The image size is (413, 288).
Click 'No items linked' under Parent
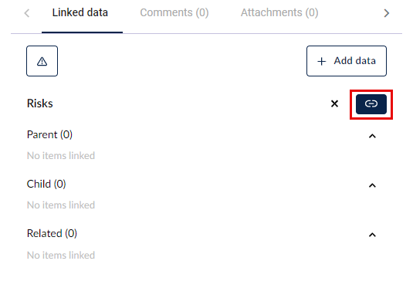[x=61, y=156]
